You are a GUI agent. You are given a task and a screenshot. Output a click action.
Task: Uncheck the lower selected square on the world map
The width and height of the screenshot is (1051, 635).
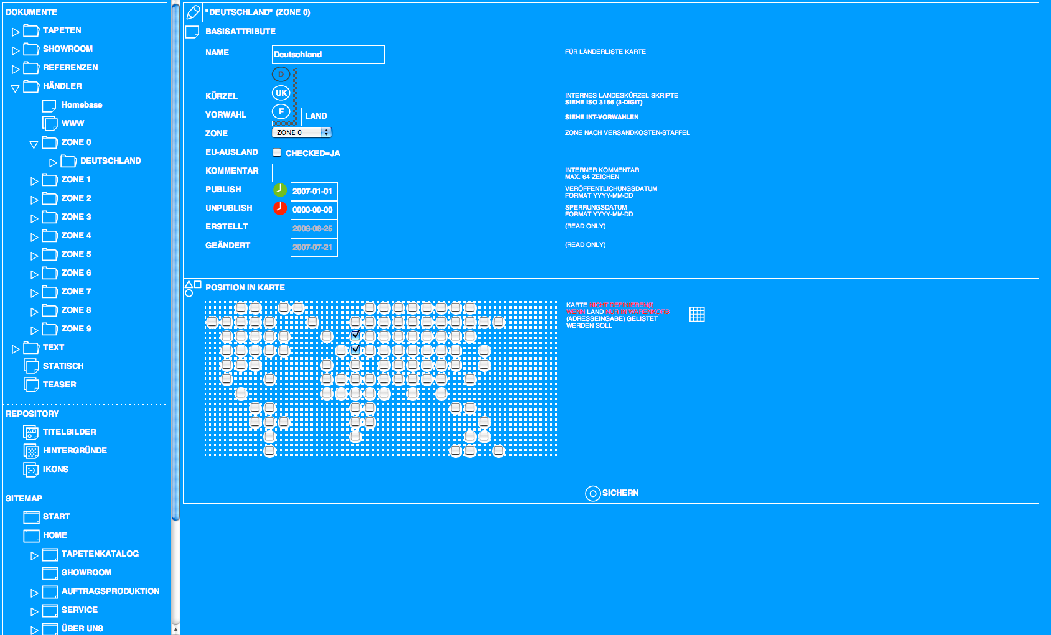355,350
